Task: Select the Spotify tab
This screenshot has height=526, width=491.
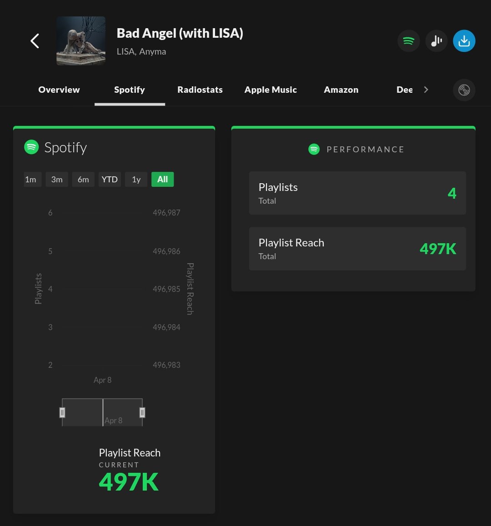Action: (x=130, y=90)
